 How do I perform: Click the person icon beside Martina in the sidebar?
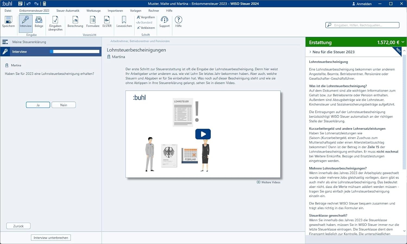pyautogui.click(x=7, y=65)
